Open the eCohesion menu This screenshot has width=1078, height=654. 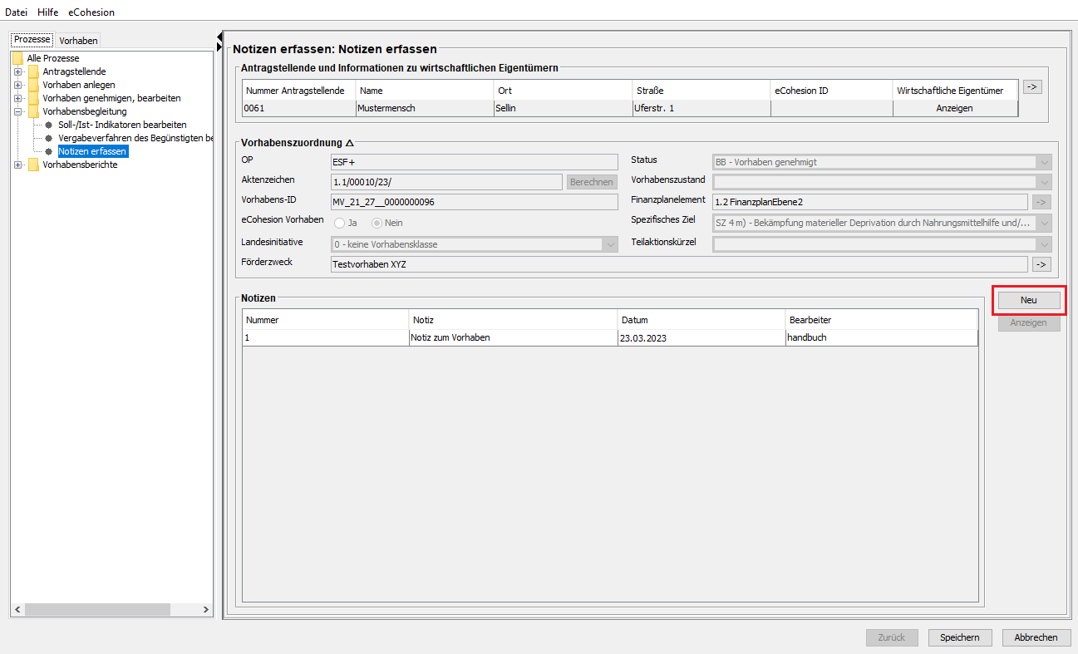[91, 12]
